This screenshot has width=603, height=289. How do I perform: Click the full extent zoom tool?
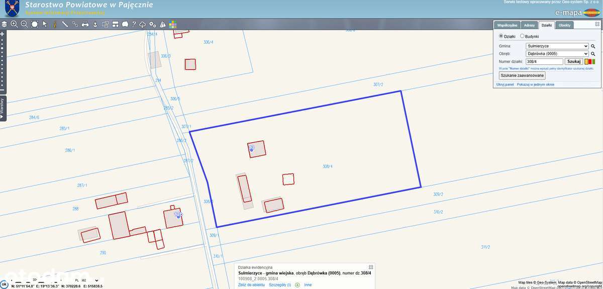[x=34, y=24]
